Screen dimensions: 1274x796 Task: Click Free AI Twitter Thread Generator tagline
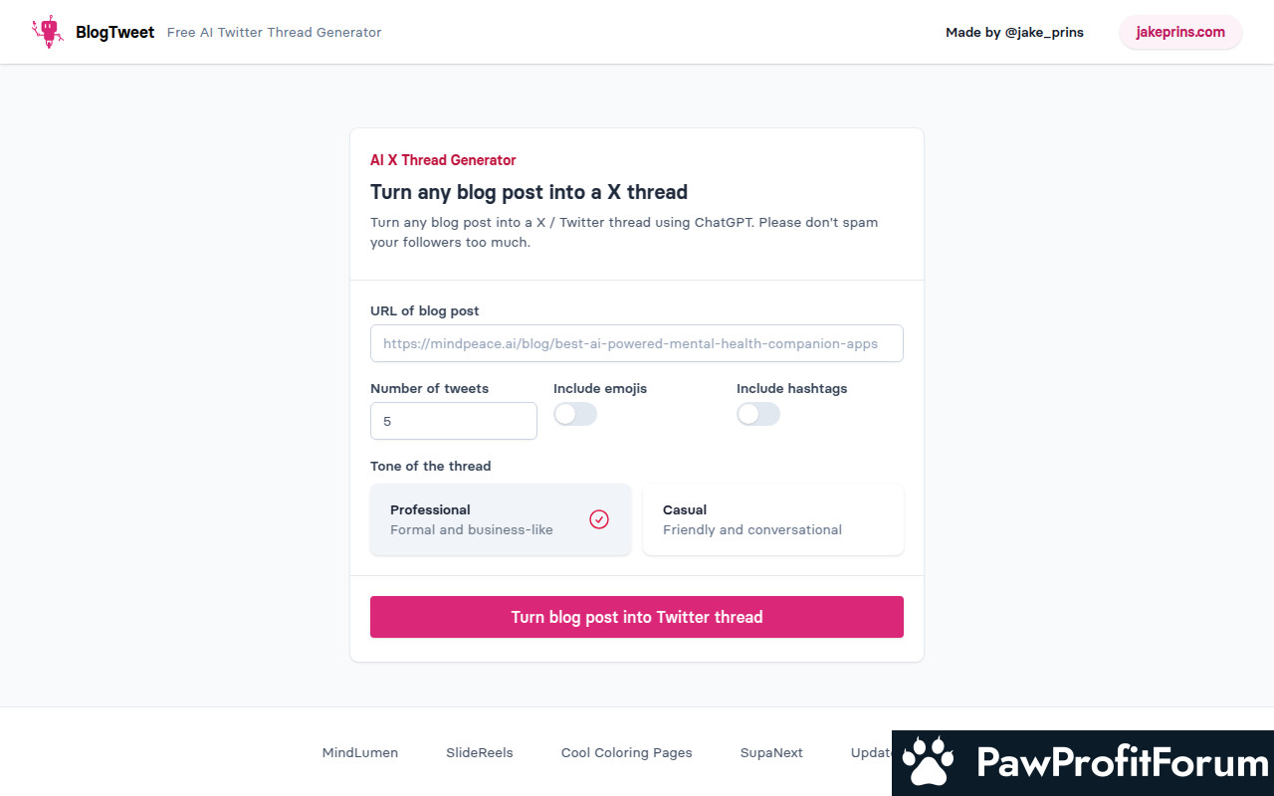coord(274,32)
